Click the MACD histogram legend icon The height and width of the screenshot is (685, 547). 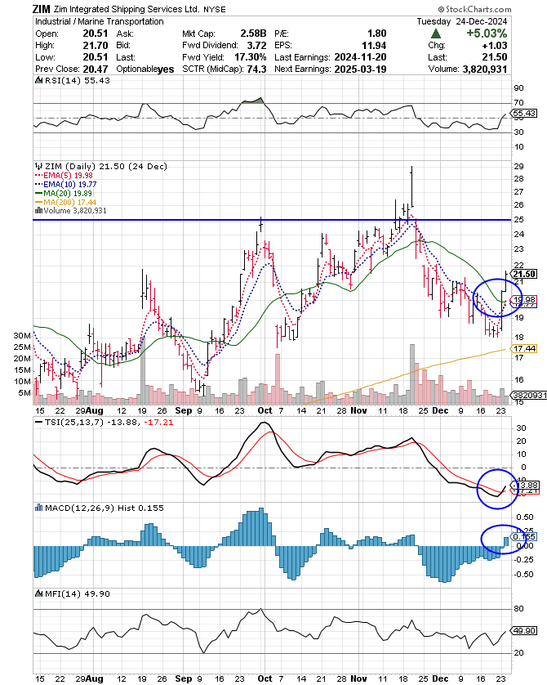coord(39,508)
